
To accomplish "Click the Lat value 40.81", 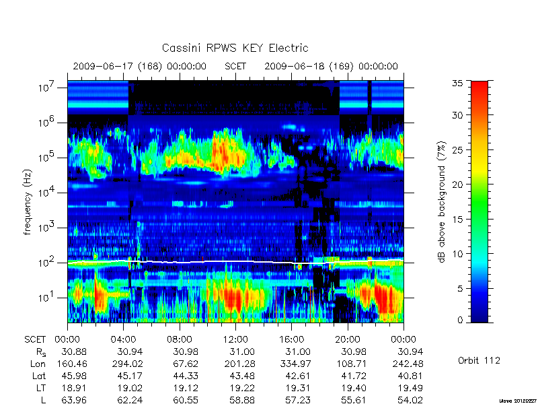I will tap(410, 376).
